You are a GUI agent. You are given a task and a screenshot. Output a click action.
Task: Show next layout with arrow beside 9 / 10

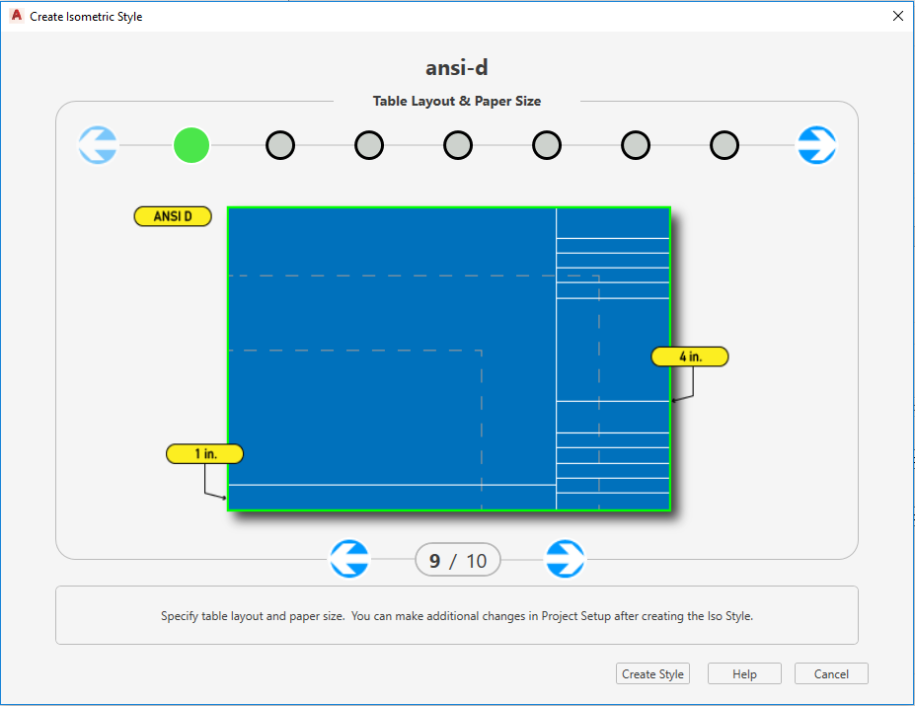click(x=565, y=559)
